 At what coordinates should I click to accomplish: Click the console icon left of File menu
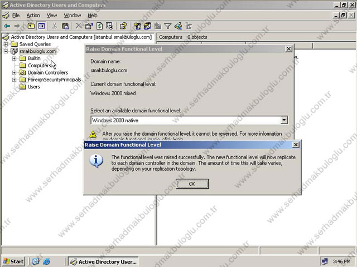click(6, 16)
